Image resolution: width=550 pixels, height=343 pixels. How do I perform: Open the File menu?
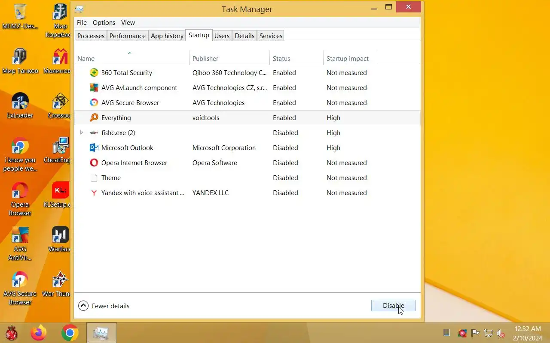pyautogui.click(x=82, y=23)
